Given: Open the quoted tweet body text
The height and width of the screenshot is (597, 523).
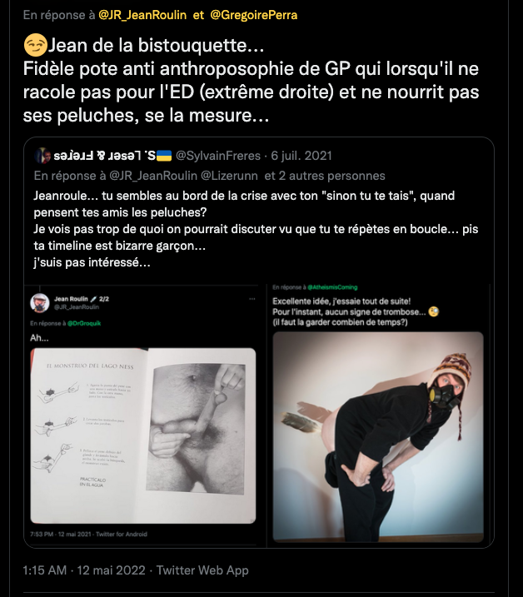Looking at the screenshot, I should pyautogui.click(x=256, y=229).
